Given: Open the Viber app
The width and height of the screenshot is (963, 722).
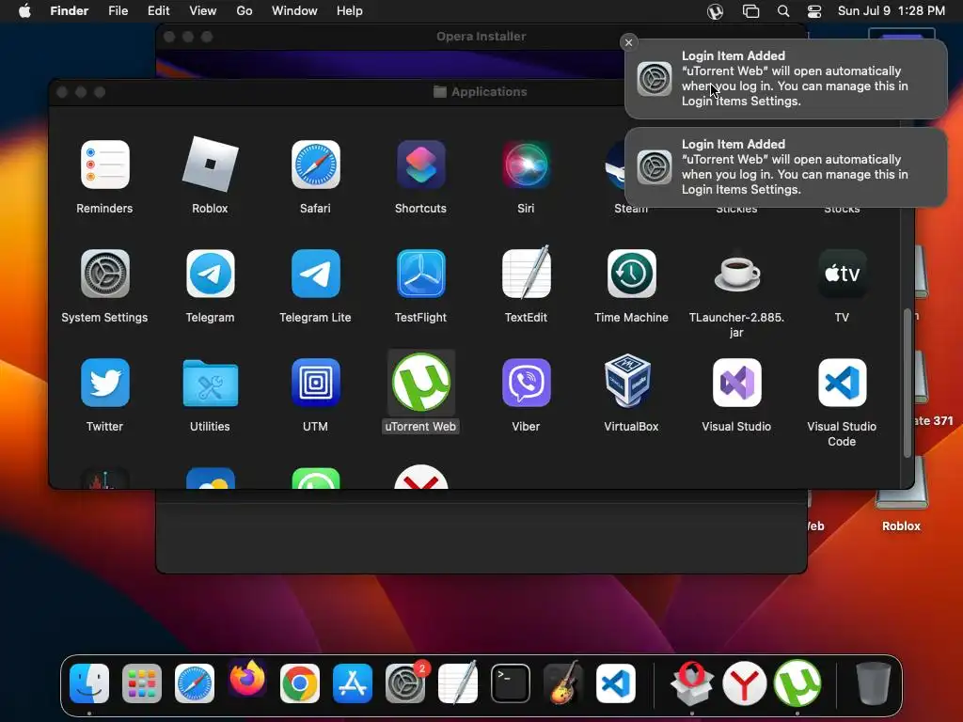Looking at the screenshot, I should pyautogui.click(x=526, y=384).
